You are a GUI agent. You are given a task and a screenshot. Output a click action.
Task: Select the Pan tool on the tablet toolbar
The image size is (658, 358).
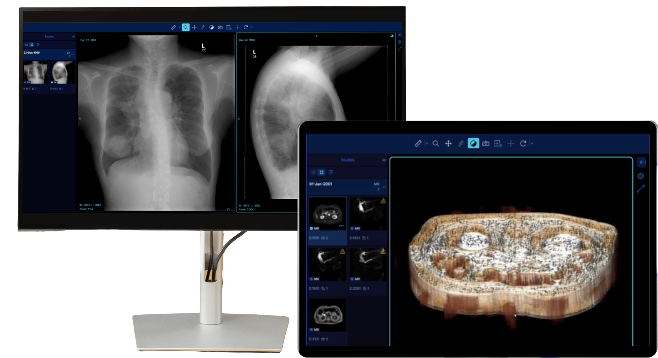click(448, 144)
